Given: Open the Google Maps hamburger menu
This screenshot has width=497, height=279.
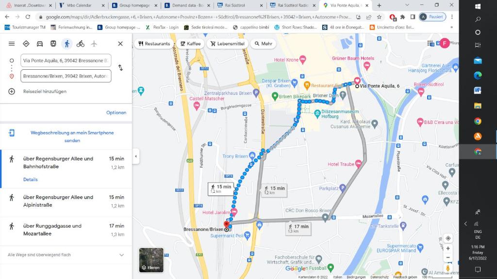Looking at the screenshot, I should pyautogui.click(x=12, y=44).
